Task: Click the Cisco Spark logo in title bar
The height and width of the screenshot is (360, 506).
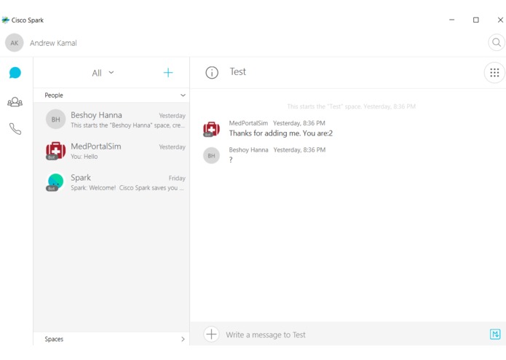Action: click(x=6, y=20)
